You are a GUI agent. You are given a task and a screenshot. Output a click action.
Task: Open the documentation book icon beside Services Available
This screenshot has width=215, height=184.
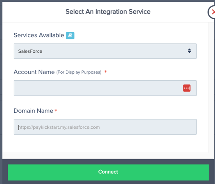(x=70, y=36)
